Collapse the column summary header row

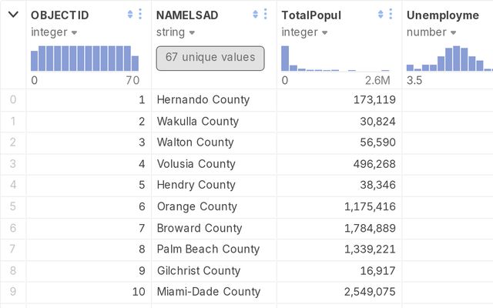tap(13, 15)
